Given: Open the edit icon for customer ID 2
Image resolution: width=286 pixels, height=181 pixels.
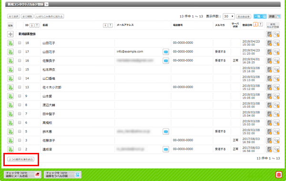Looking at the screenshot, I should (10, 149).
